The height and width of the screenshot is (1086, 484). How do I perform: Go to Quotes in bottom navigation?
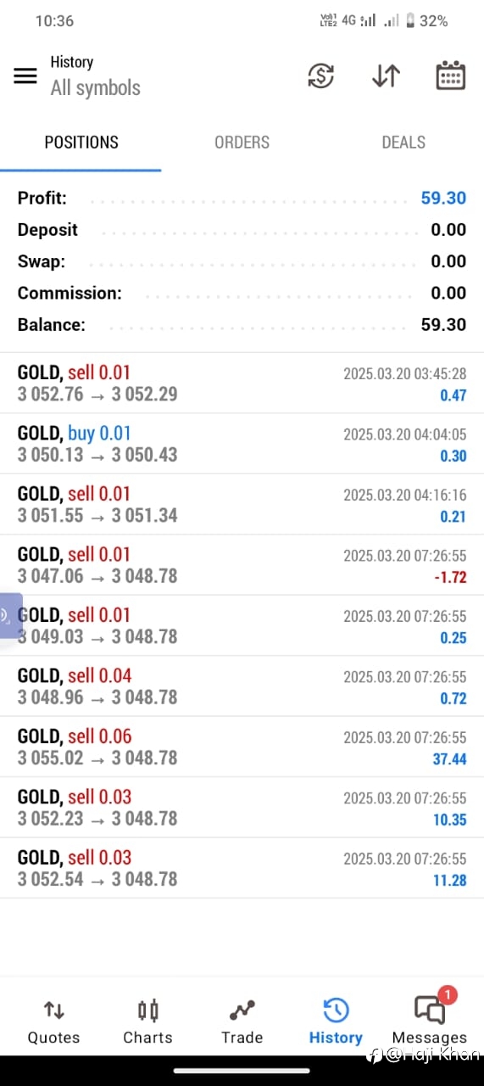coord(53,1022)
